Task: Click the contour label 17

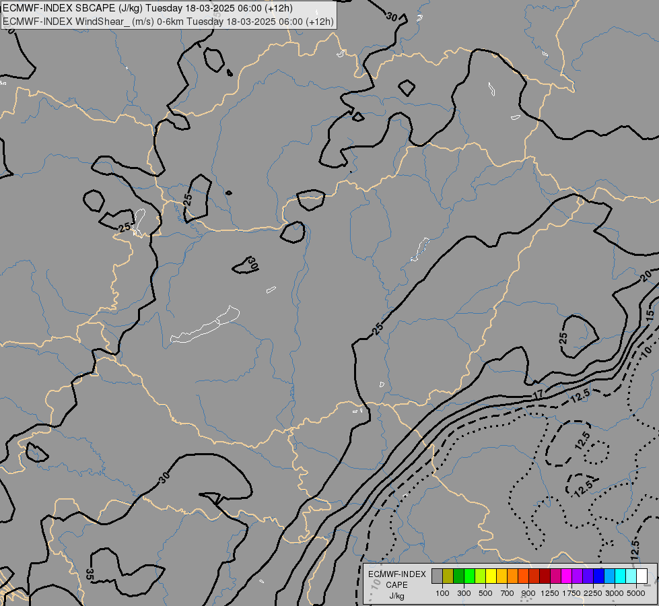Action: [x=539, y=395]
